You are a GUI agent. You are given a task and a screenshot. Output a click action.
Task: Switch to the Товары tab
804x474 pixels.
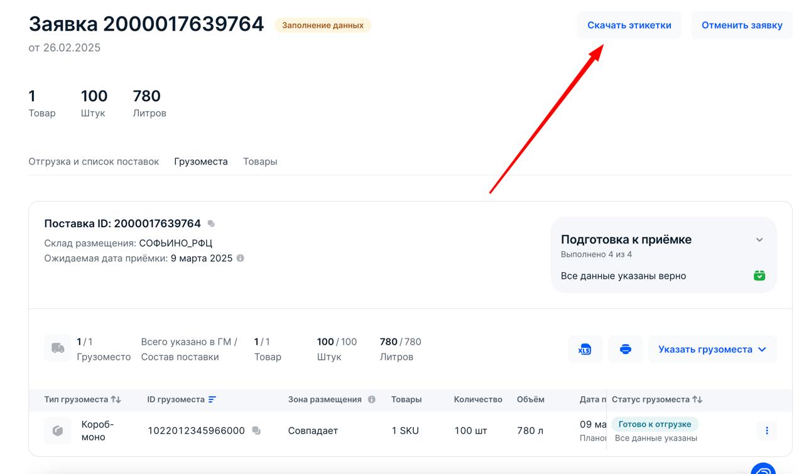click(x=260, y=161)
